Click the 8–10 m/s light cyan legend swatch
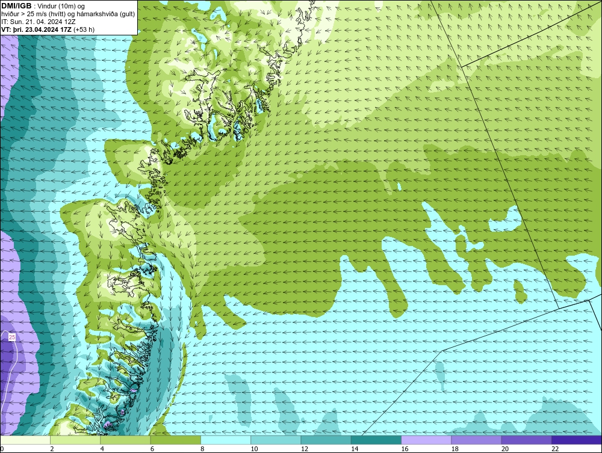This screenshot has width=602, height=453. (226, 440)
